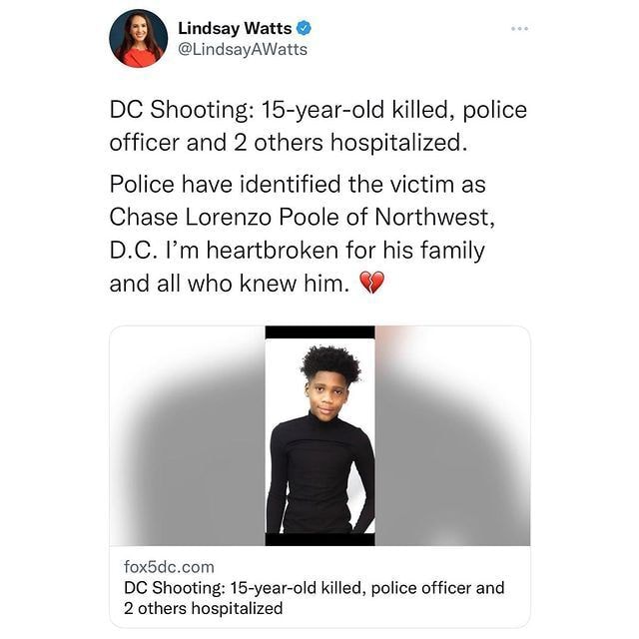
Task: Open the three-dot more options menu
Action: point(520,29)
